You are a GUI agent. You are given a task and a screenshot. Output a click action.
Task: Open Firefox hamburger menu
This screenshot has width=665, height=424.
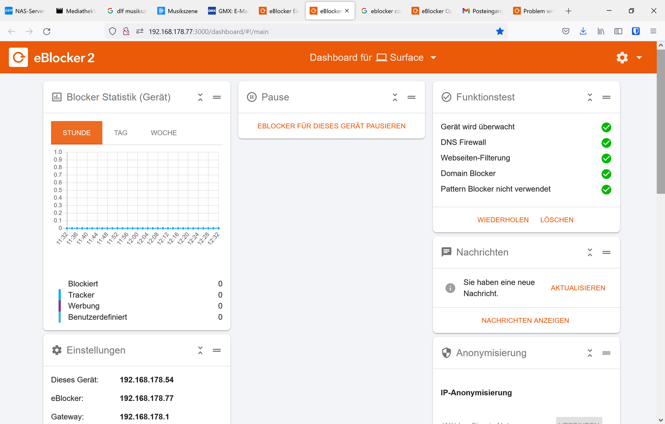(x=653, y=31)
